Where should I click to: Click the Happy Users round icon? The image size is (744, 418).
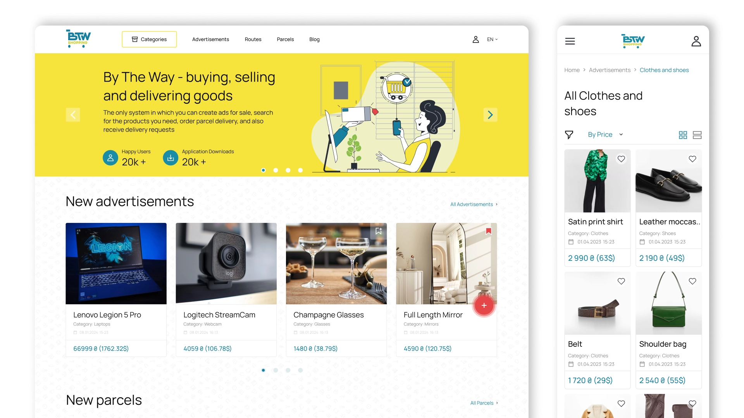coord(110,158)
